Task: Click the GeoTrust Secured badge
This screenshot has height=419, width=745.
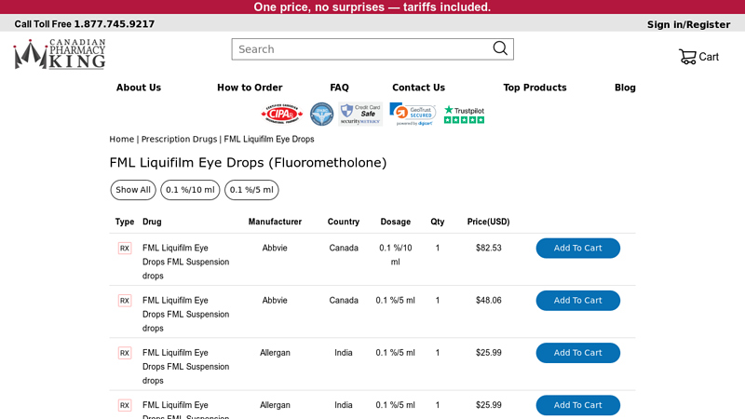Action: click(413, 114)
